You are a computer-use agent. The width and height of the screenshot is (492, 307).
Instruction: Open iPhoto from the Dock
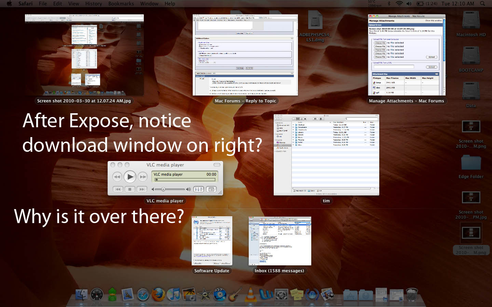pos(189,294)
